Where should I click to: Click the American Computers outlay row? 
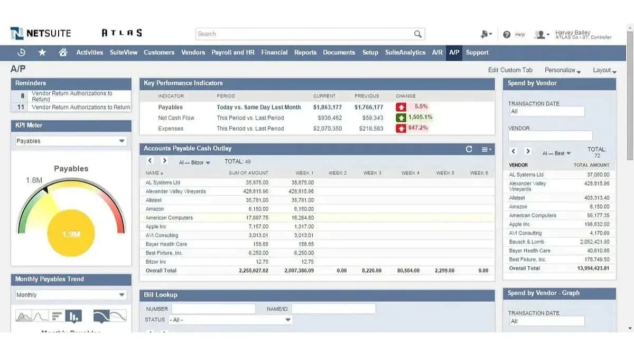[317, 218]
